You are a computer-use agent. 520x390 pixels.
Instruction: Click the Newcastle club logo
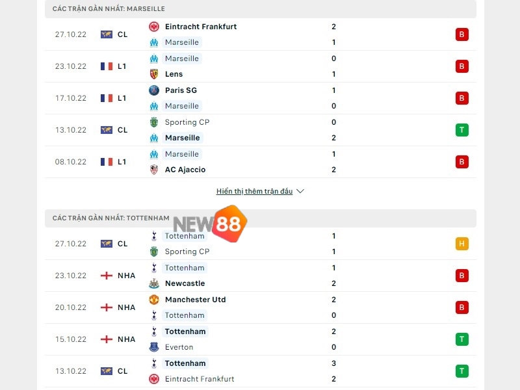point(155,283)
